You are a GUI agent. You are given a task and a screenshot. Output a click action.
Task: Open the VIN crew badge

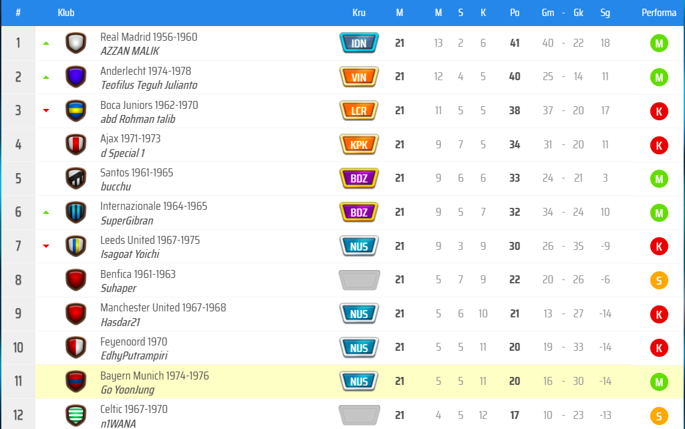point(359,77)
